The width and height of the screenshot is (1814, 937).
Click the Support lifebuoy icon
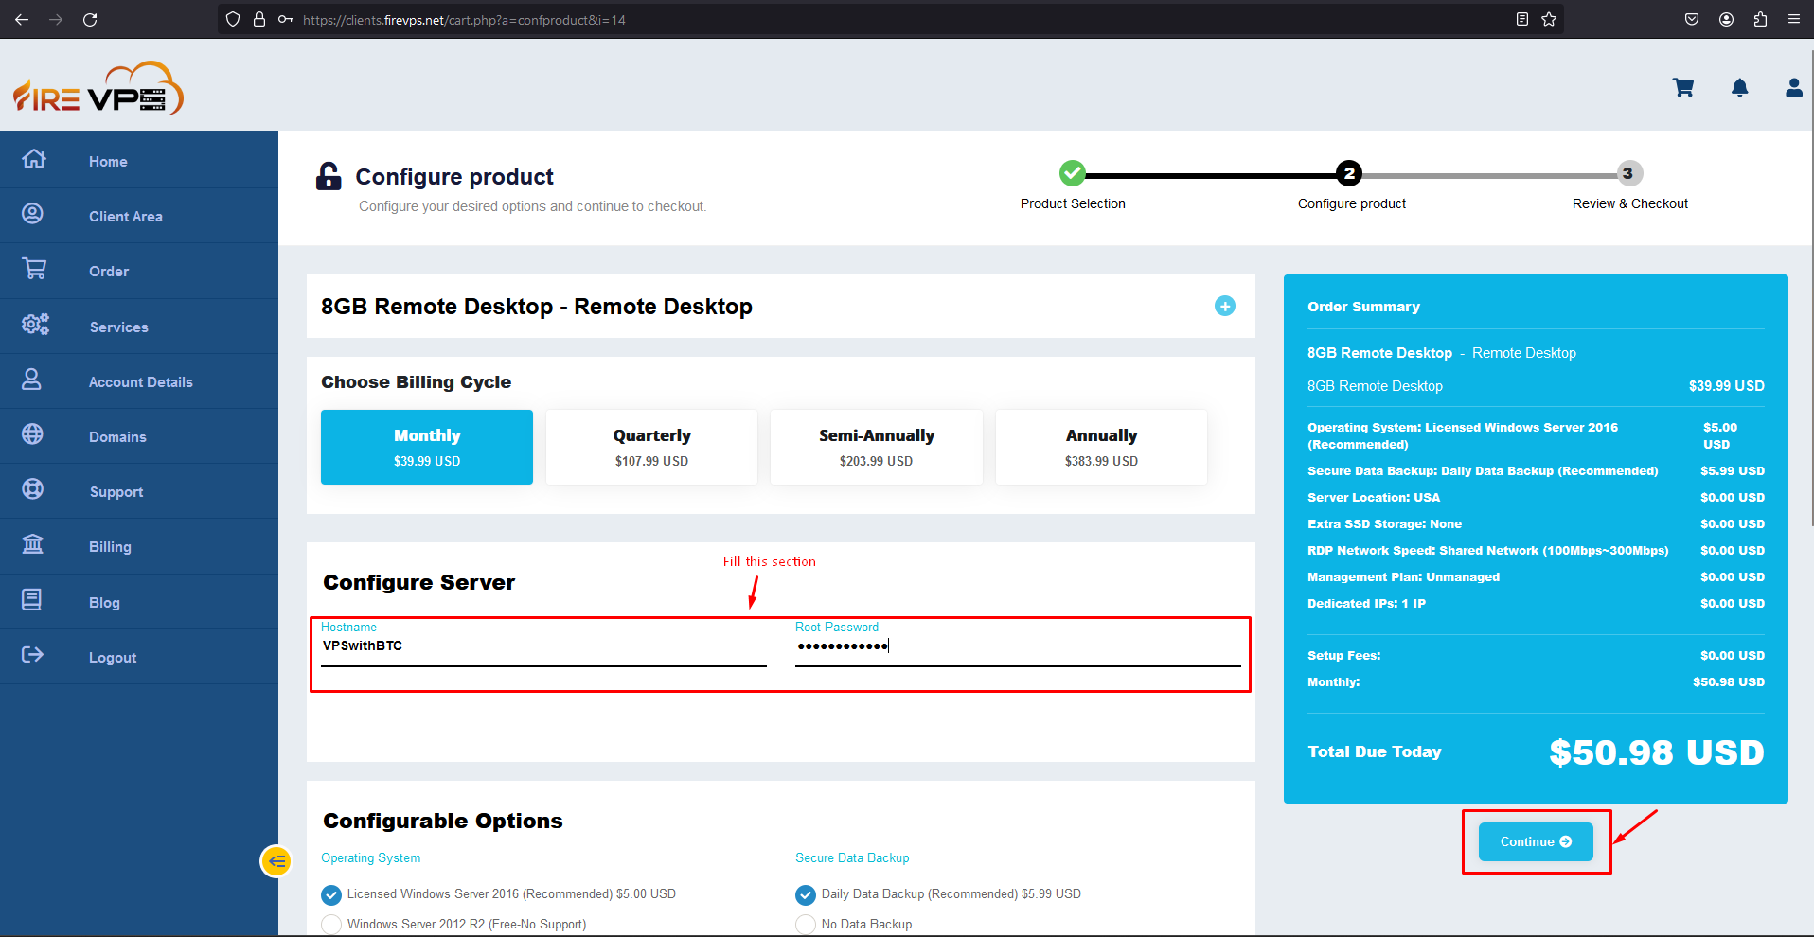point(32,489)
